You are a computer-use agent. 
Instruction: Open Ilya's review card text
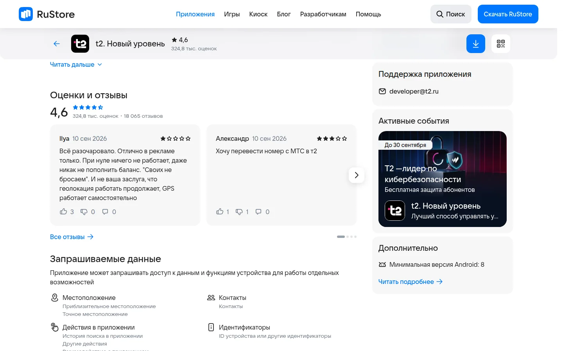point(123,174)
